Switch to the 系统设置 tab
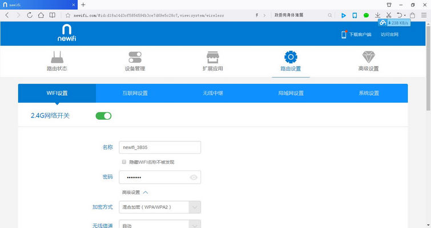Image resolution: width=431 pixels, height=228 pixels. 369,93
